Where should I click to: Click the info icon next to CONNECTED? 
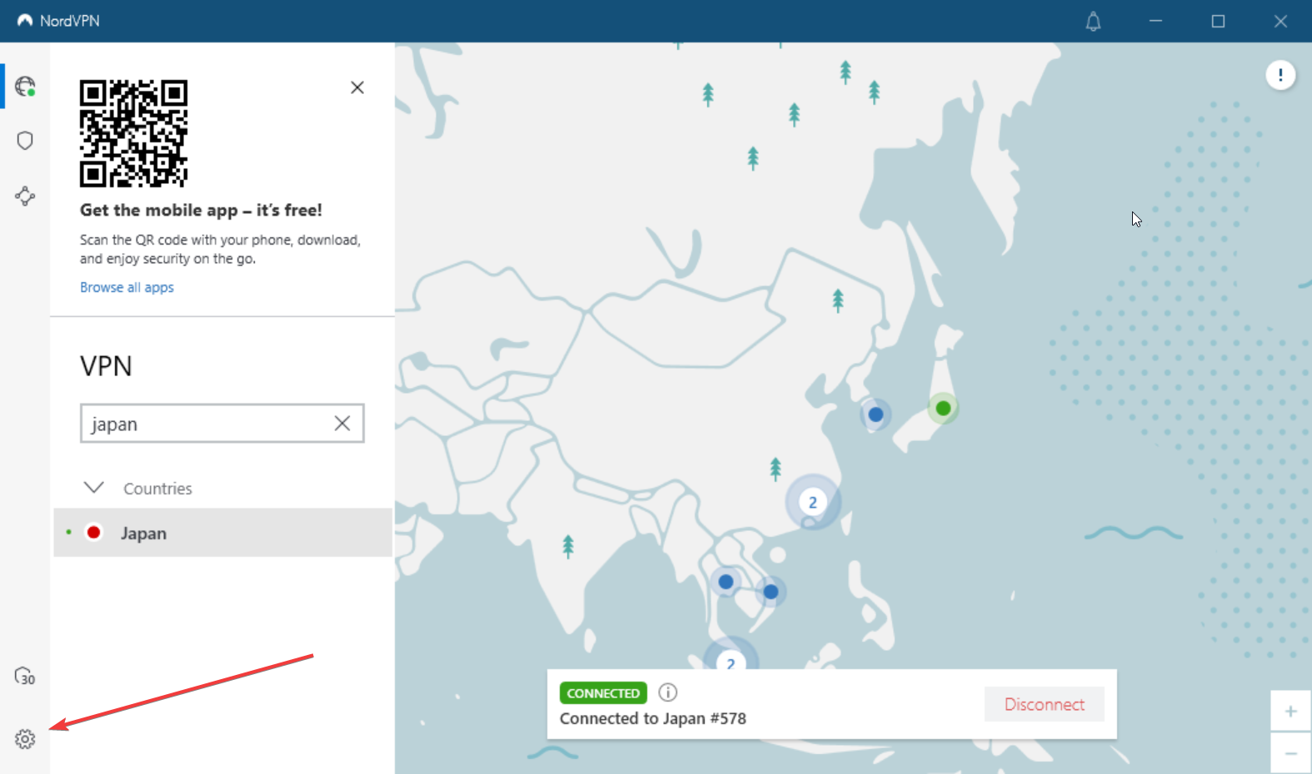(x=668, y=692)
